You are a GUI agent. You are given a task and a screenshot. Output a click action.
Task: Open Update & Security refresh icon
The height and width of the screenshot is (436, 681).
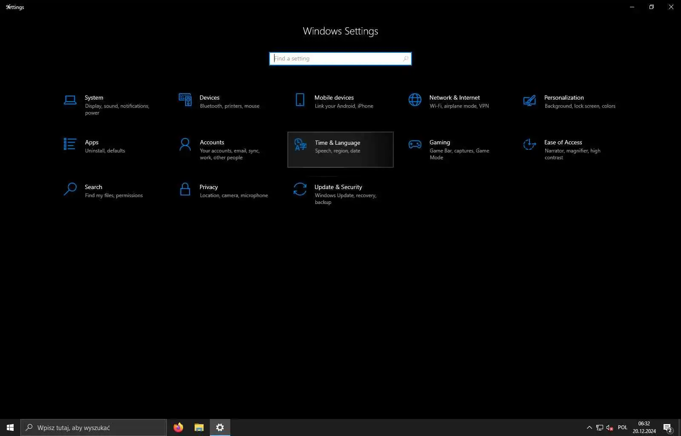(x=300, y=189)
